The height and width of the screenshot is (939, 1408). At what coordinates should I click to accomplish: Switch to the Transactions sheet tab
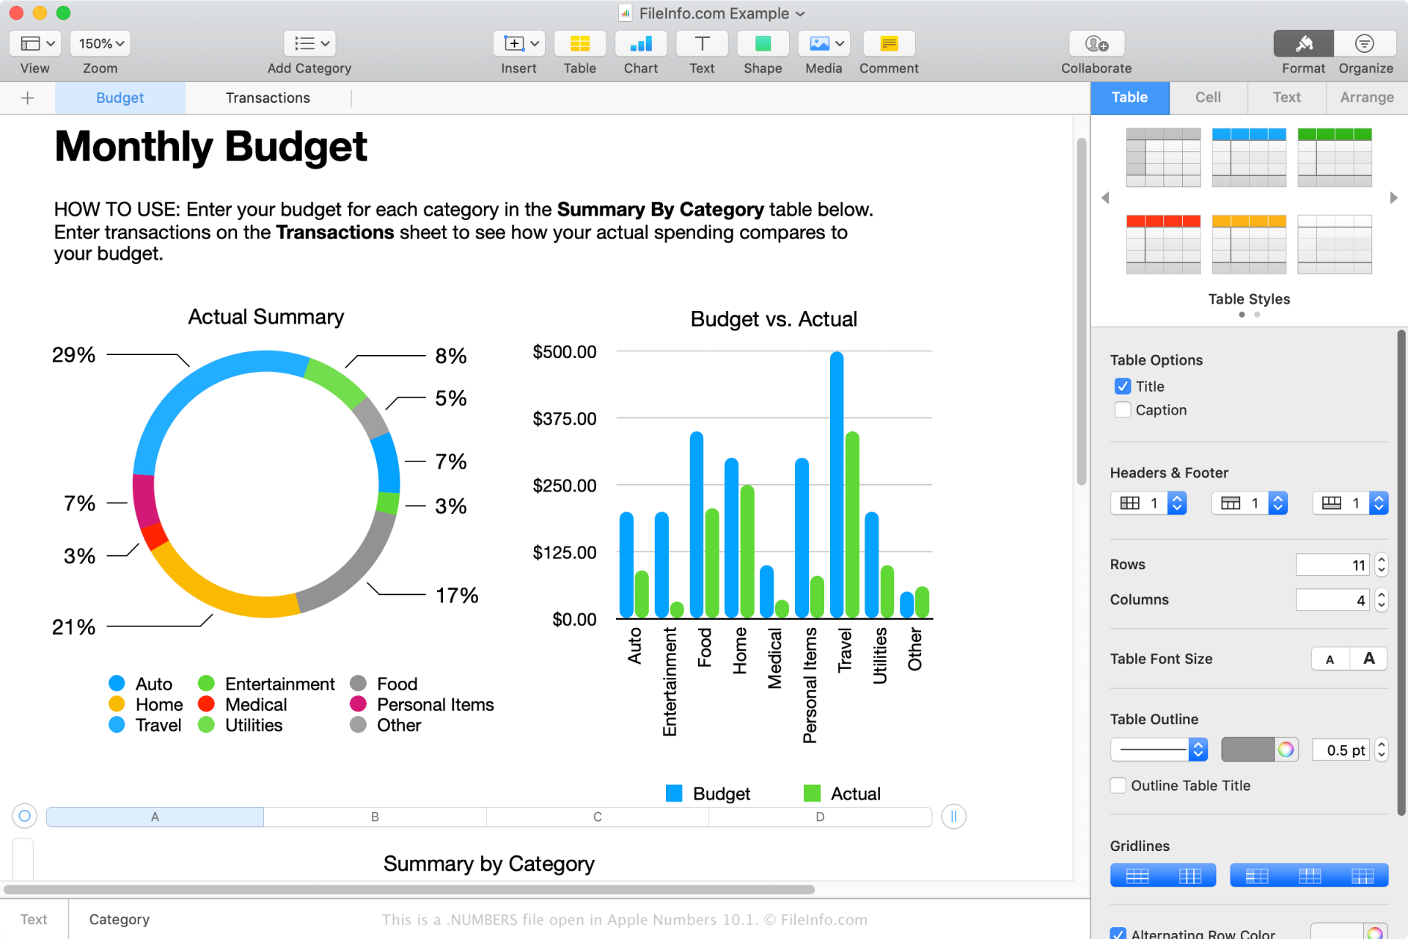[268, 98]
